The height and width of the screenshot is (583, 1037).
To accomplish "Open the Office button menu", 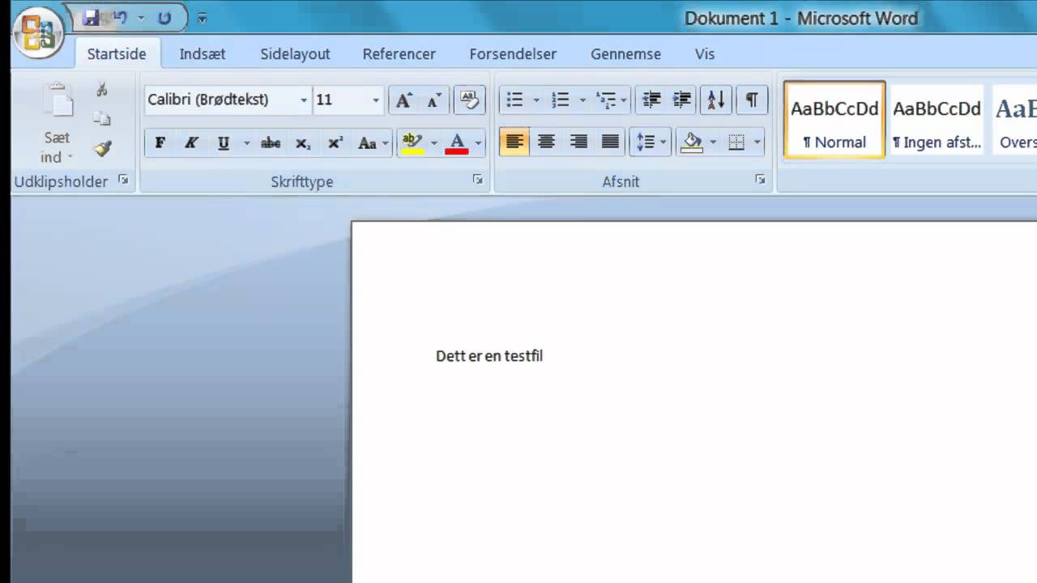I will pos(38,32).
